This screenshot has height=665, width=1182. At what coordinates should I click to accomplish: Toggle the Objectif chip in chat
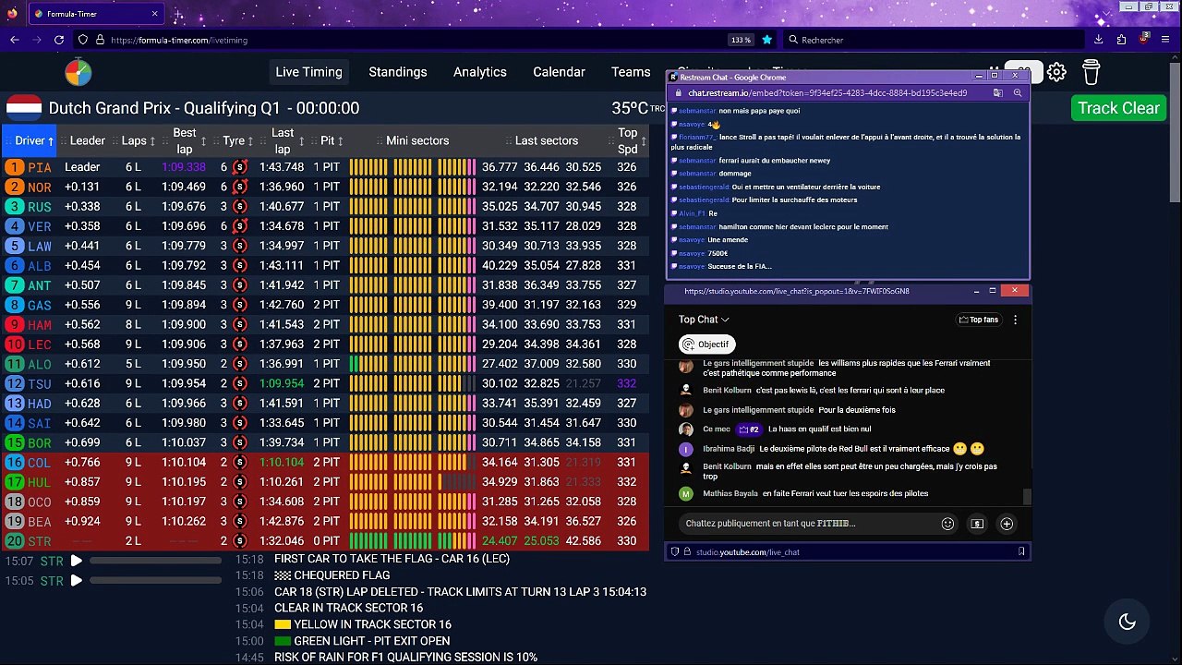pyautogui.click(x=706, y=345)
